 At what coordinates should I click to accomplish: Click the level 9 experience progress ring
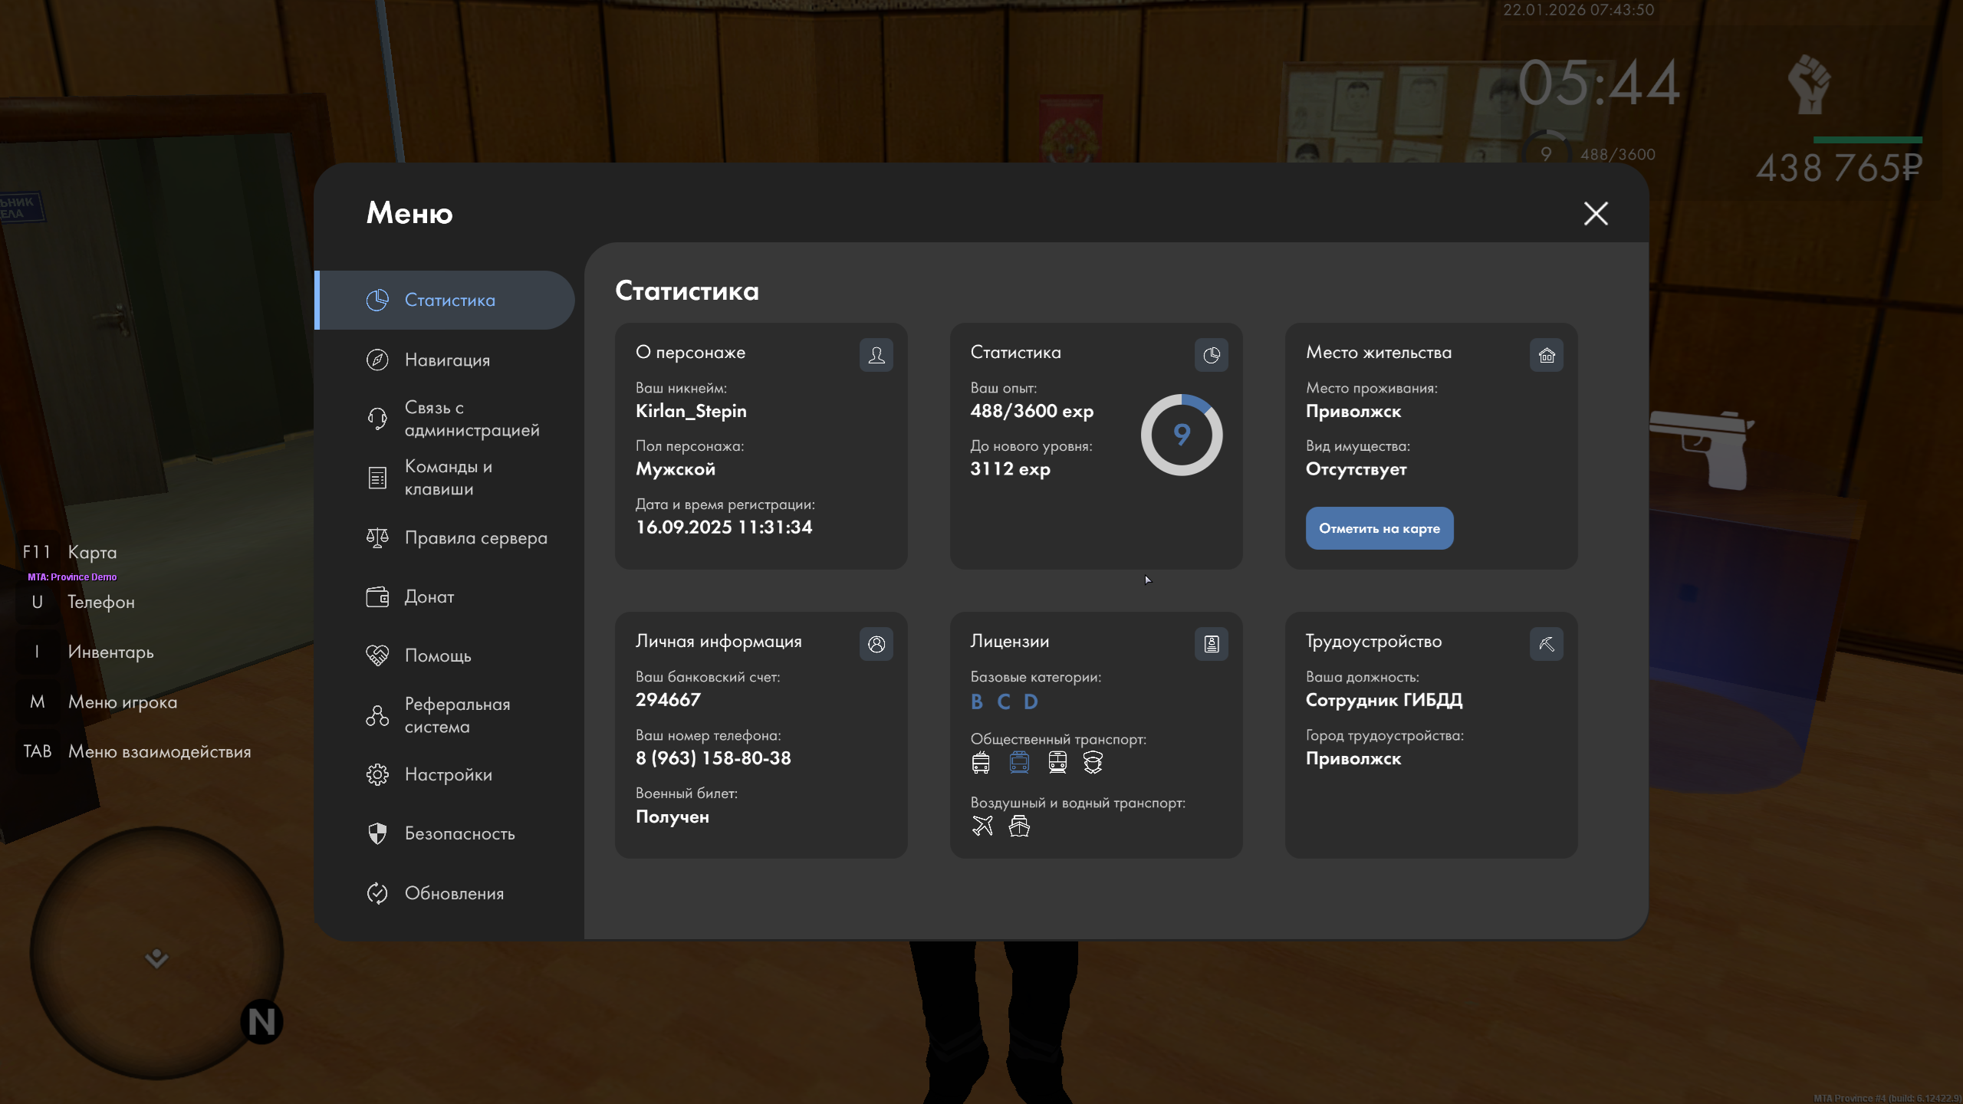tap(1181, 435)
